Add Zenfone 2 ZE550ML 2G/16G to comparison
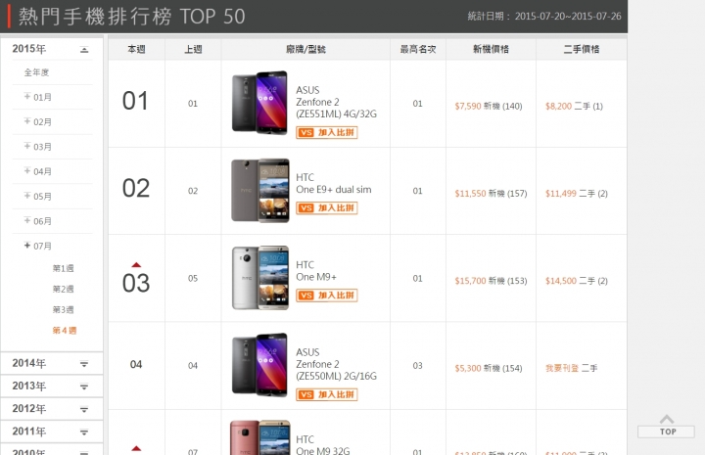This screenshot has height=455, width=705. coord(327,394)
